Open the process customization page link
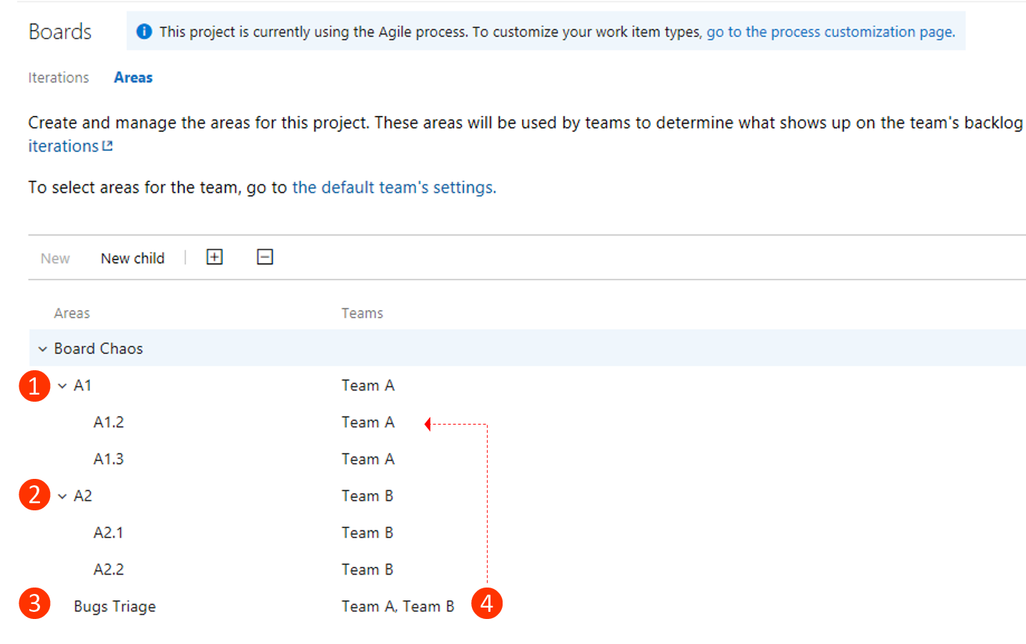 pyautogui.click(x=831, y=31)
